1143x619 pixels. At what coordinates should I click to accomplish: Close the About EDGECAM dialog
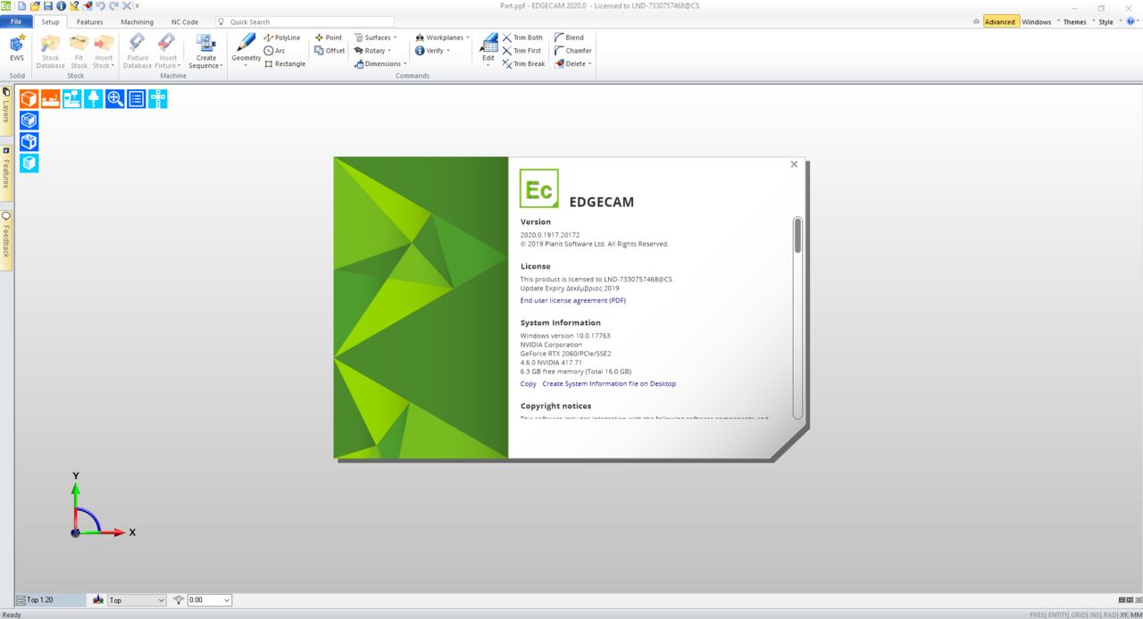point(794,164)
